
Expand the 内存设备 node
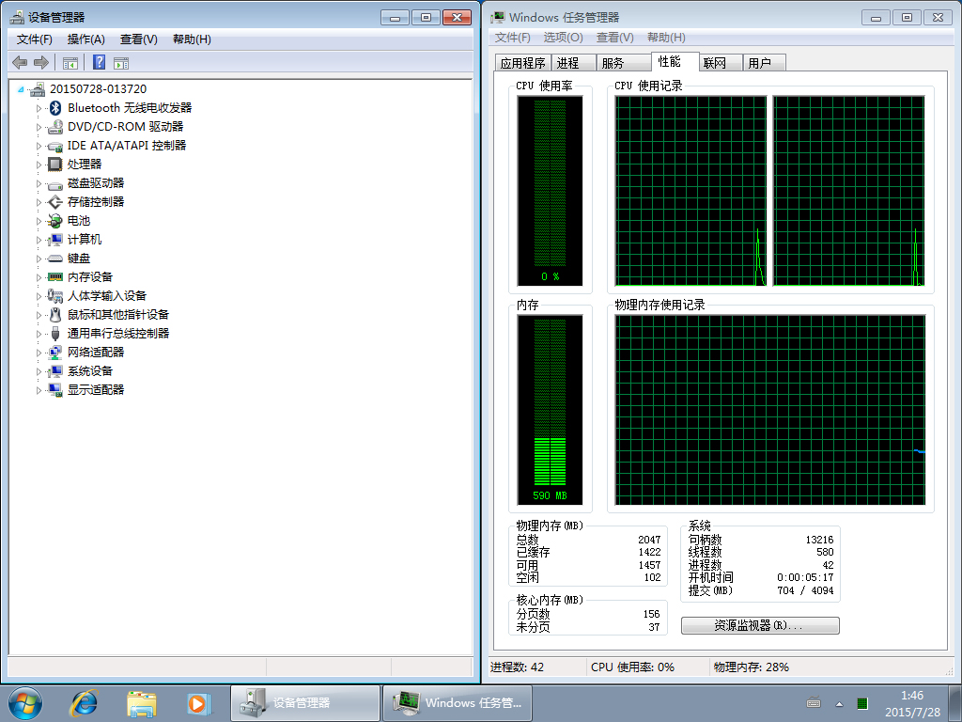pyautogui.click(x=39, y=277)
